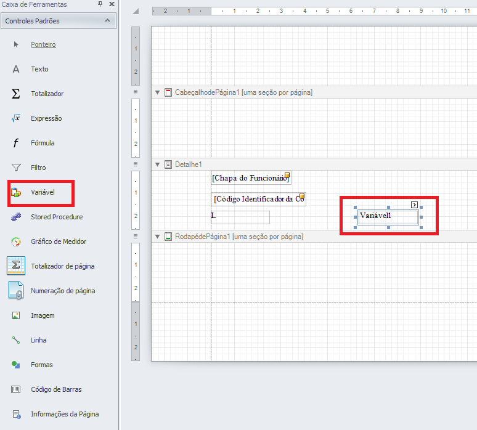Viewport: 477px width, 430px height.
Task: Click the Variável label
Action: (43, 192)
